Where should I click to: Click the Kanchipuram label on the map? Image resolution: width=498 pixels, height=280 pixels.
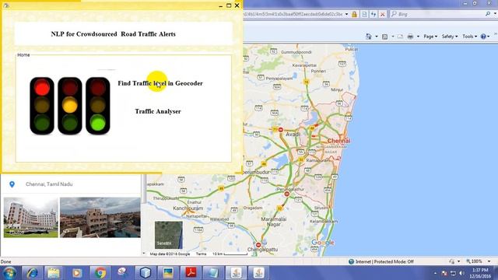point(188,208)
